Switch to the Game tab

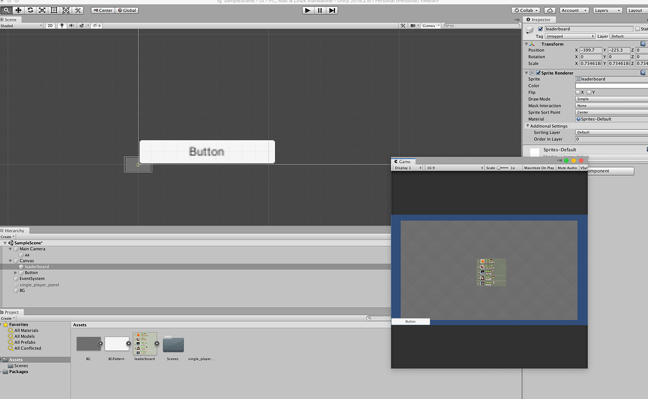[x=404, y=161]
